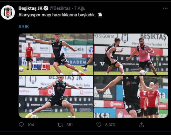171x135 pixels.
Task: Open the @Besiktas handle link
Action: pos(60,8)
